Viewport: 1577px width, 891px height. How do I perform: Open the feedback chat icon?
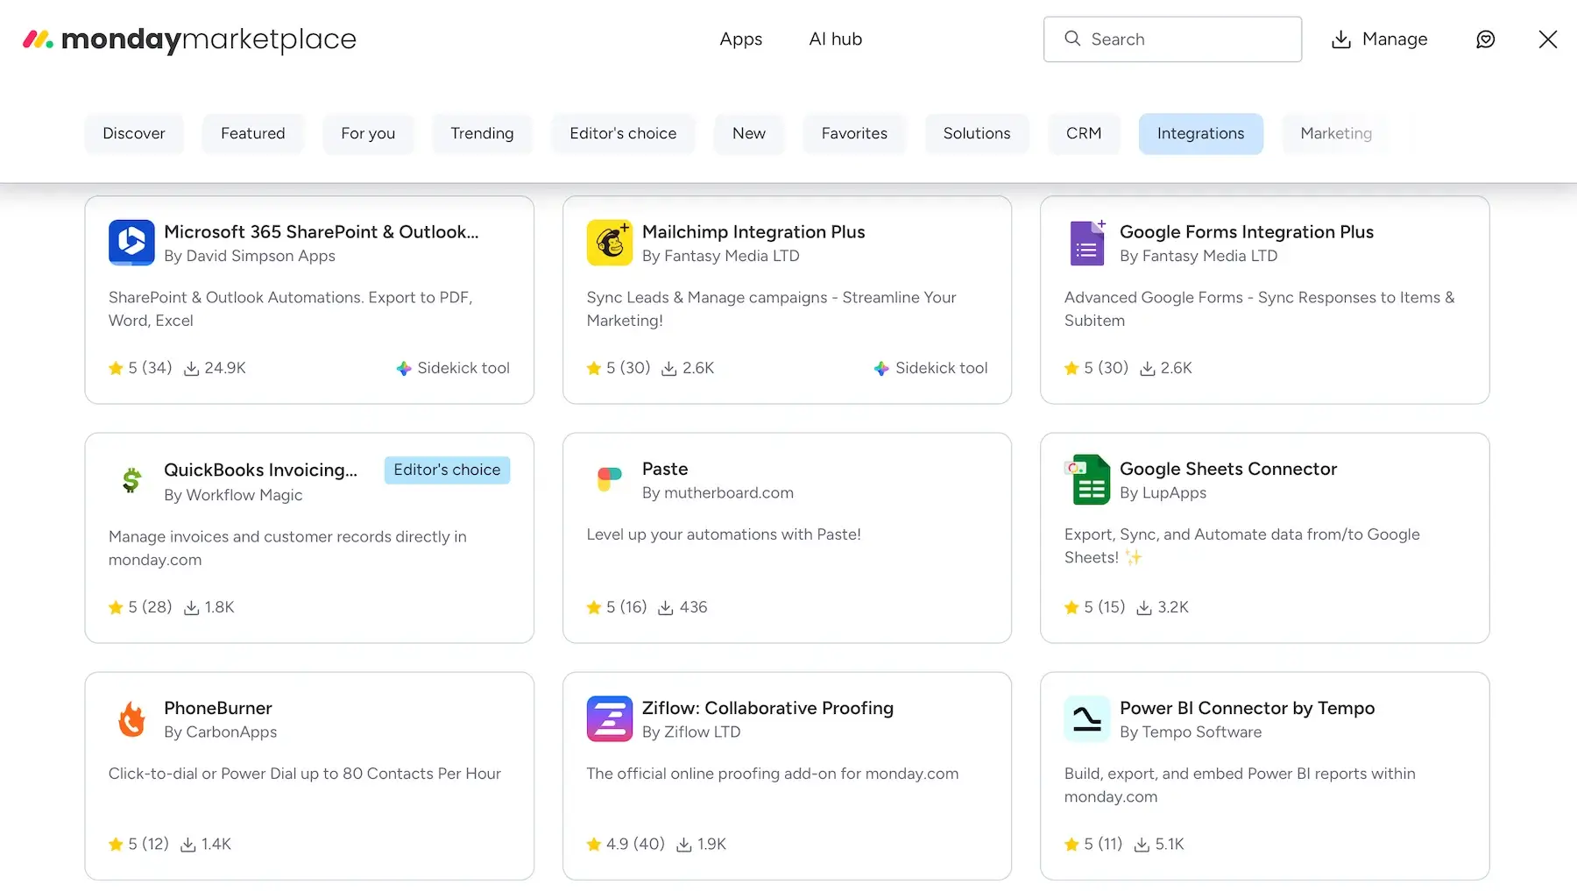1485,39
